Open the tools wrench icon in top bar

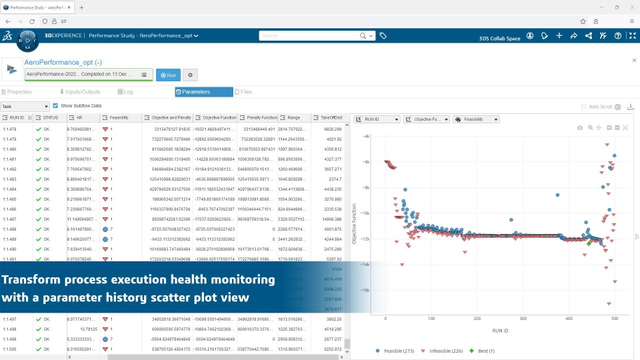[x=603, y=36]
